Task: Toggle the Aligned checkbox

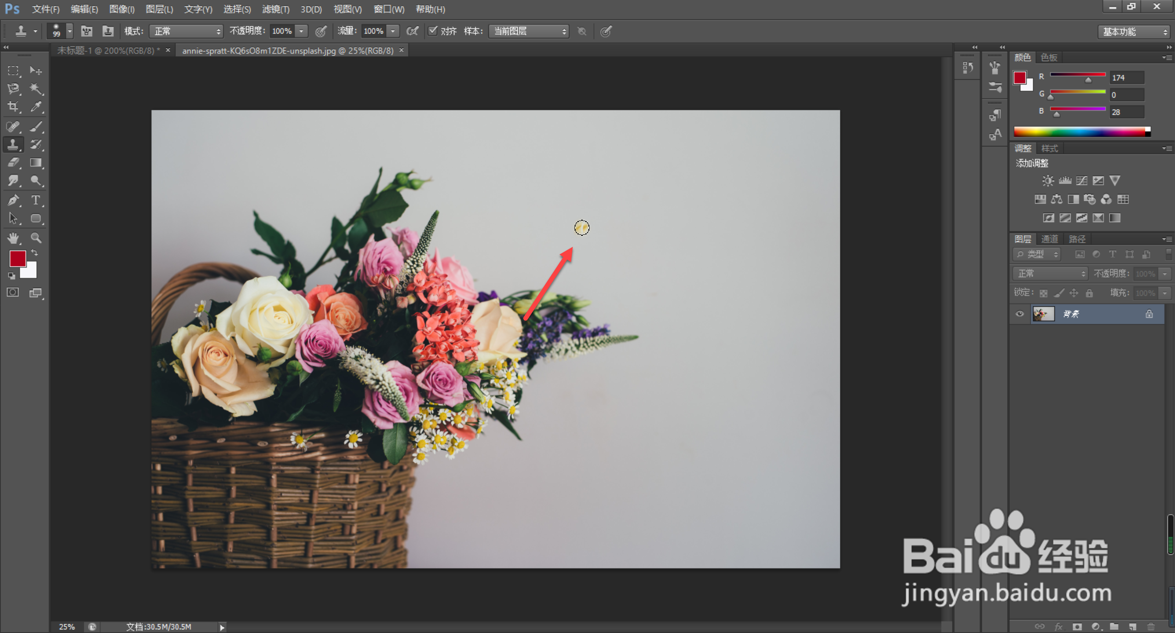Action: [x=433, y=31]
